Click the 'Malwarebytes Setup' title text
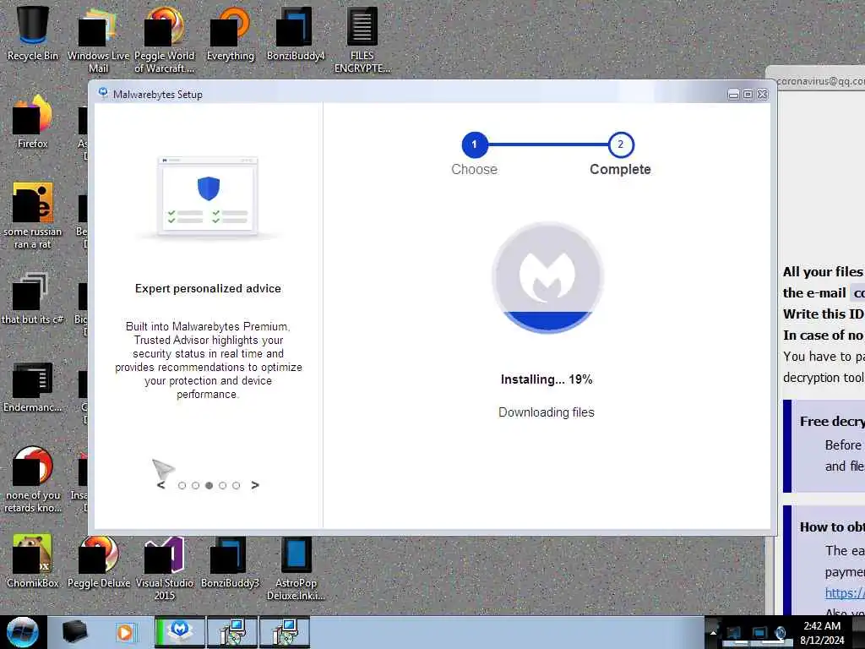Screen dimensions: 865x649 tap(158, 95)
